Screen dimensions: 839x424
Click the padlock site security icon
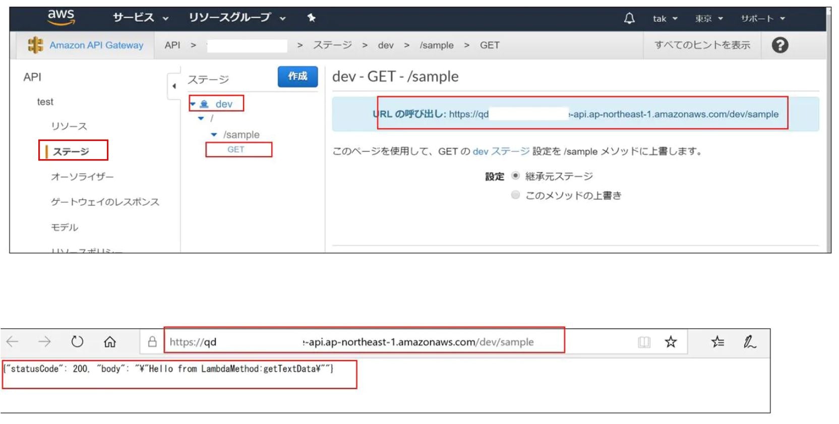[x=152, y=342]
